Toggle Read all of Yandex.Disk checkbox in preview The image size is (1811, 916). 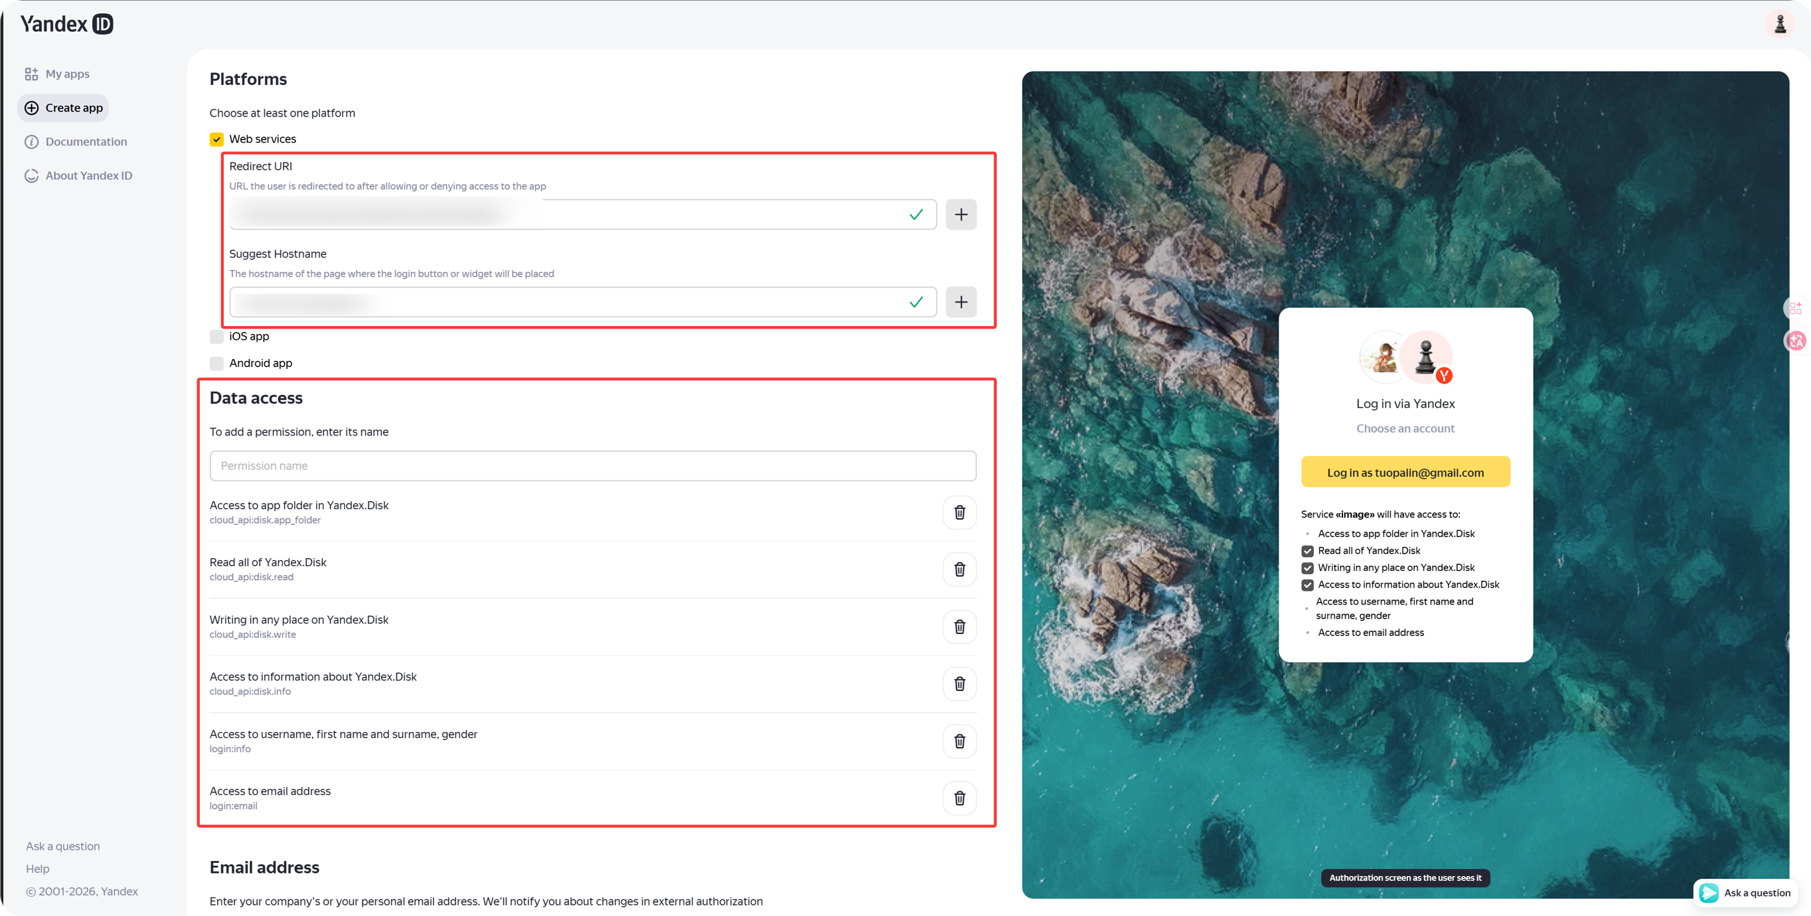pos(1307,551)
